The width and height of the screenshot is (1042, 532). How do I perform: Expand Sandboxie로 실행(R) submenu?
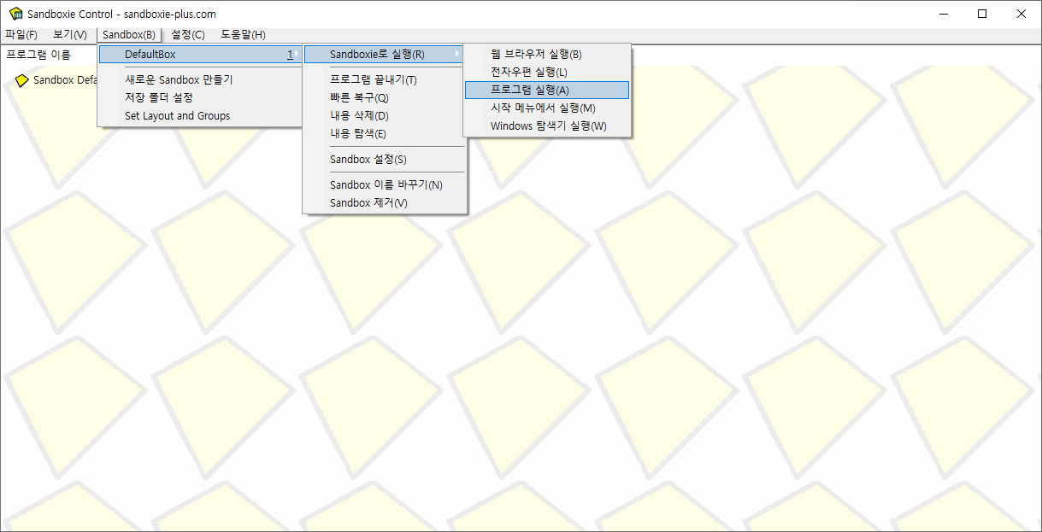pyautogui.click(x=385, y=54)
